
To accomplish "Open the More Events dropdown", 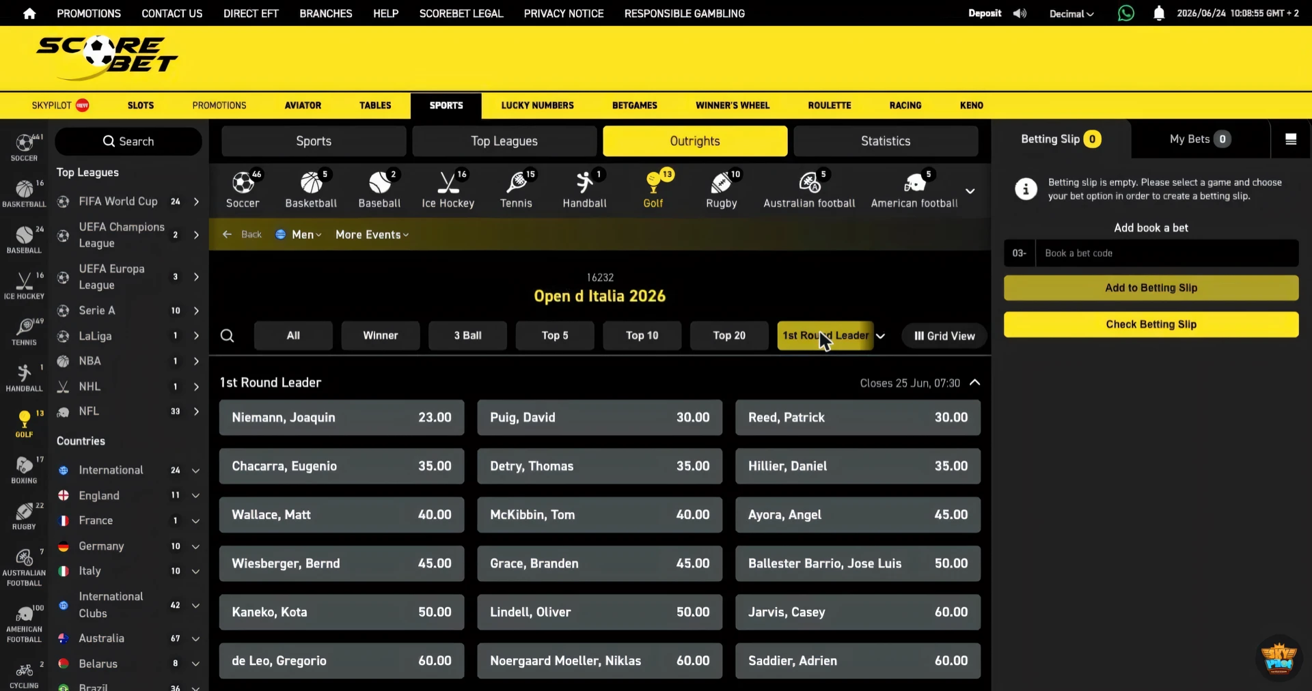I will point(372,234).
